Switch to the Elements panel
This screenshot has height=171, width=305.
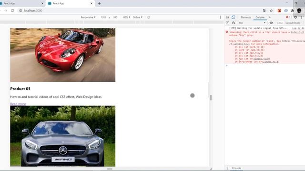(x=246, y=17)
